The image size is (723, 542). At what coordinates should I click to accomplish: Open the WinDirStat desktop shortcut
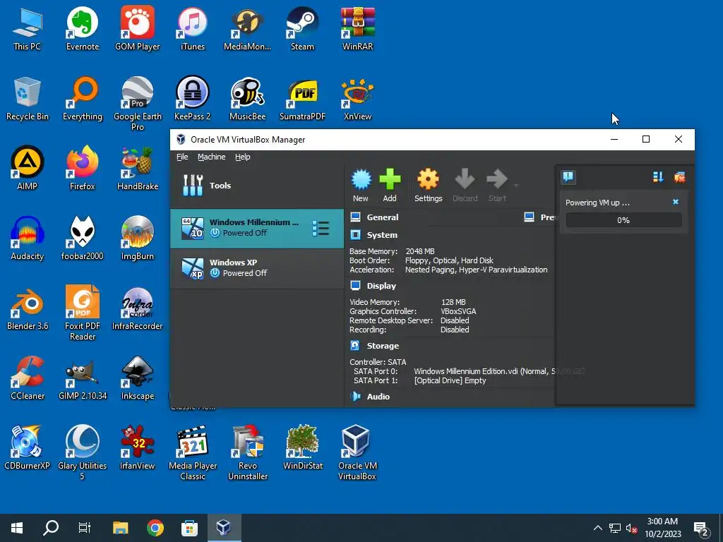coord(302,447)
